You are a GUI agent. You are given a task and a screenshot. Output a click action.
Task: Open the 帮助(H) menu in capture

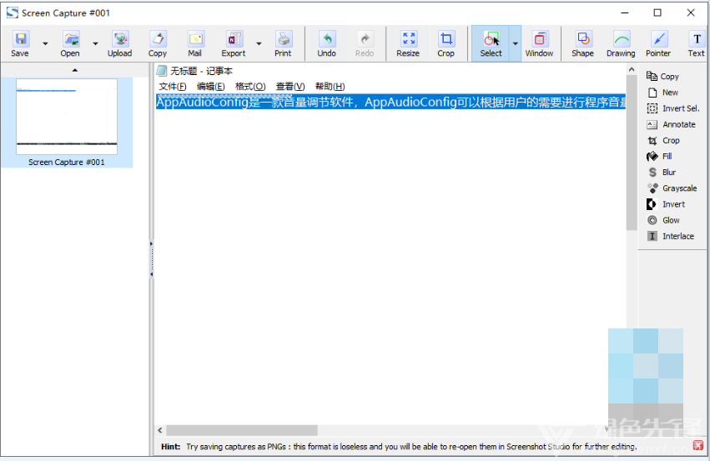tap(330, 87)
